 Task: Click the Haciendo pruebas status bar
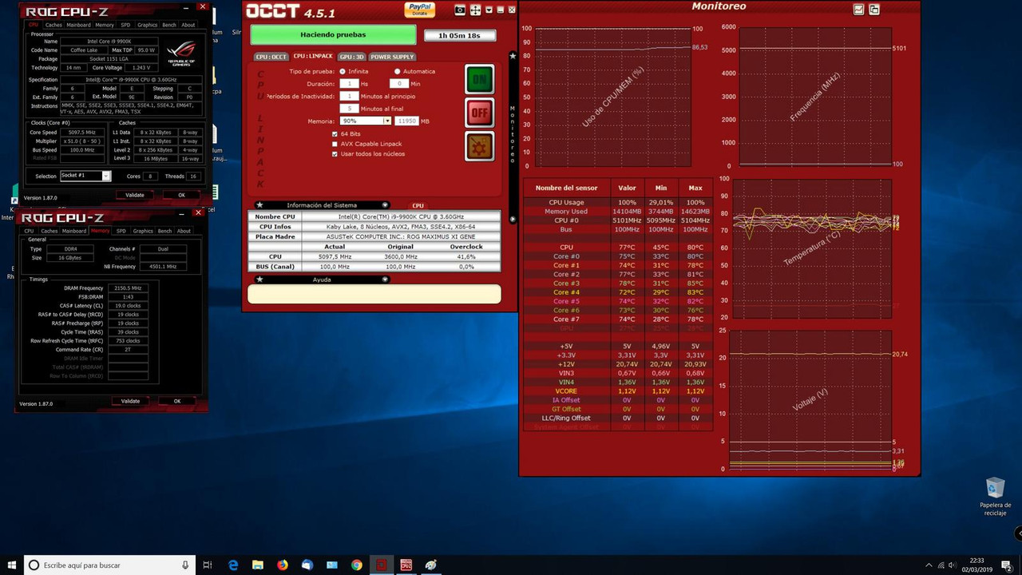click(x=333, y=35)
